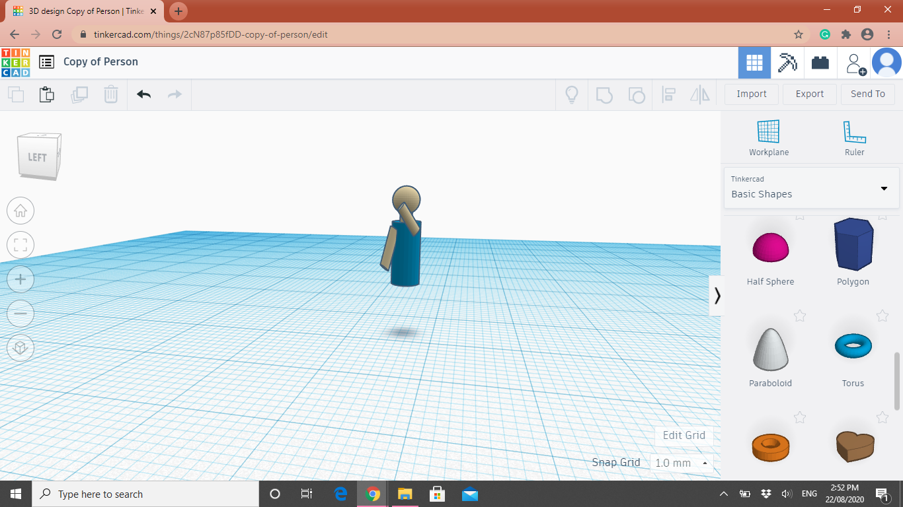Open the user profile avatar
Screen dimensions: 903x507
886,63
